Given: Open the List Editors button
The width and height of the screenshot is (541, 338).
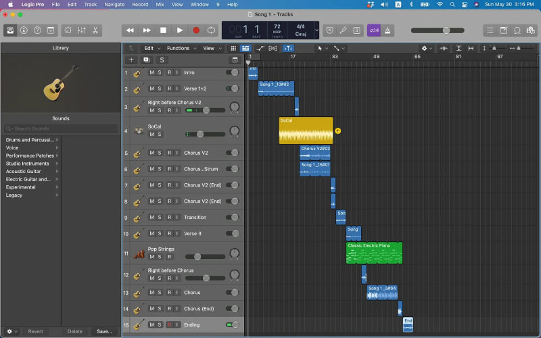Looking at the screenshot, I should 490,30.
